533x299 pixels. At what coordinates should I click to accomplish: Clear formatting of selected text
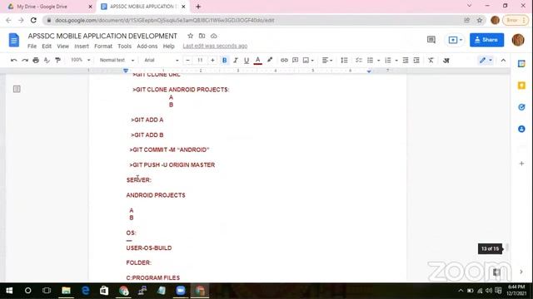[431, 61]
